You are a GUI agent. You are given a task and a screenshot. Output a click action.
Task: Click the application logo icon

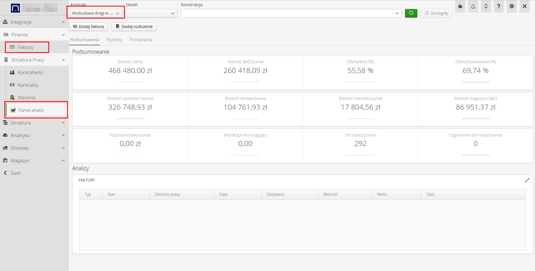pyautogui.click(x=15, y=8)
